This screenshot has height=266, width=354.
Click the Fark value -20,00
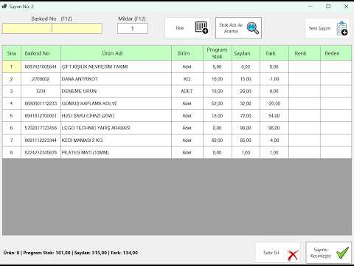(274, 103)
